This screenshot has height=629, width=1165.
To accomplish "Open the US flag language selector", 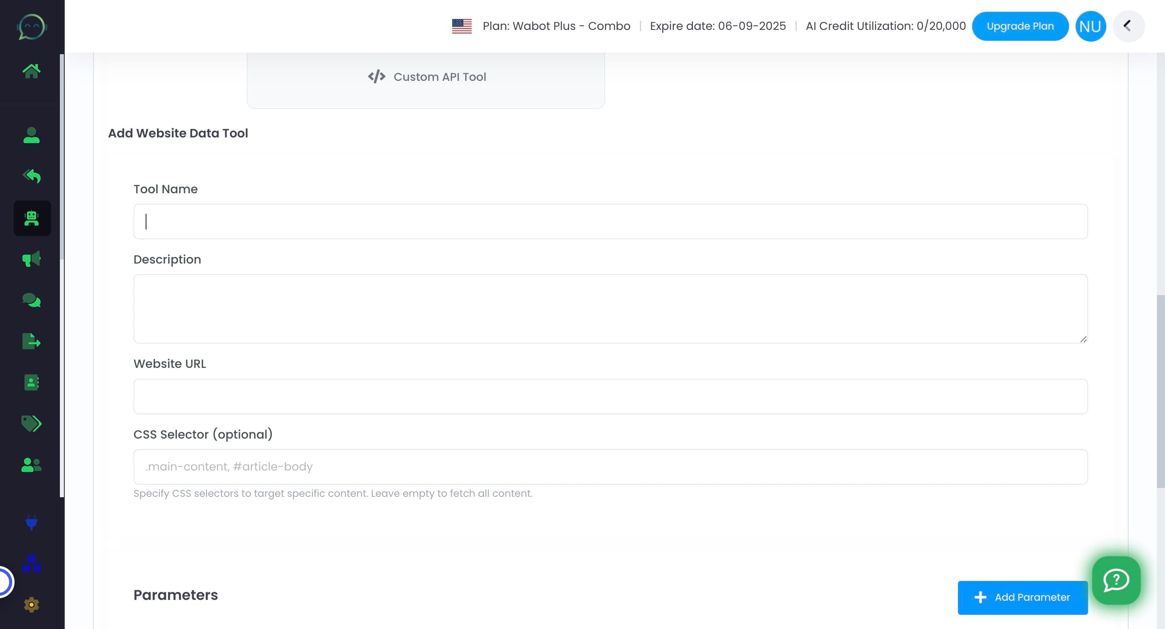I will 462,26.
